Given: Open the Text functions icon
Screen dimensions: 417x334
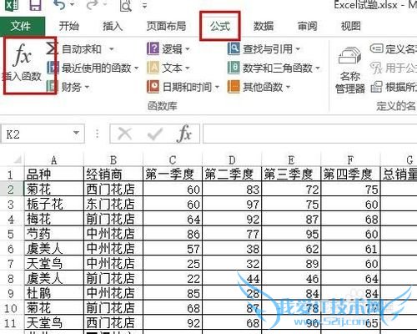Looking at the screenshot, I should (x=153, y=68).
